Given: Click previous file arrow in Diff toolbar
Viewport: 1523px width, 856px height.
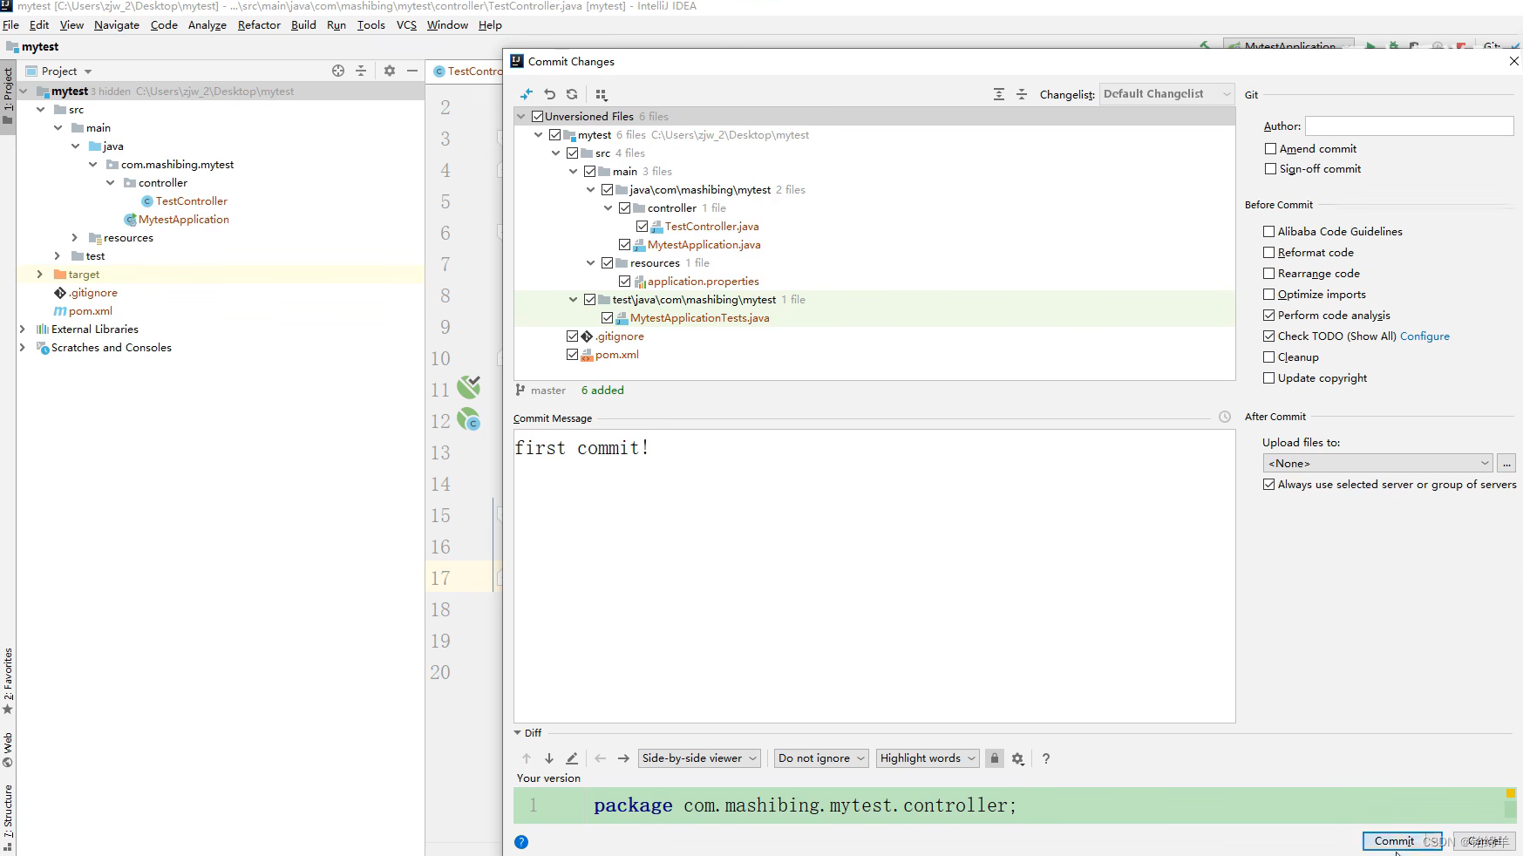Looking at the screenshot, I should pos(600,758).
